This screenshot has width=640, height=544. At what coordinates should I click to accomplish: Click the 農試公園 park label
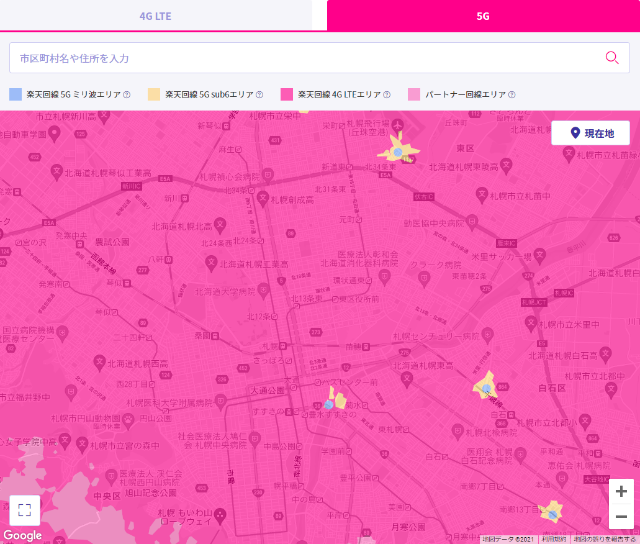pos(112,242)
